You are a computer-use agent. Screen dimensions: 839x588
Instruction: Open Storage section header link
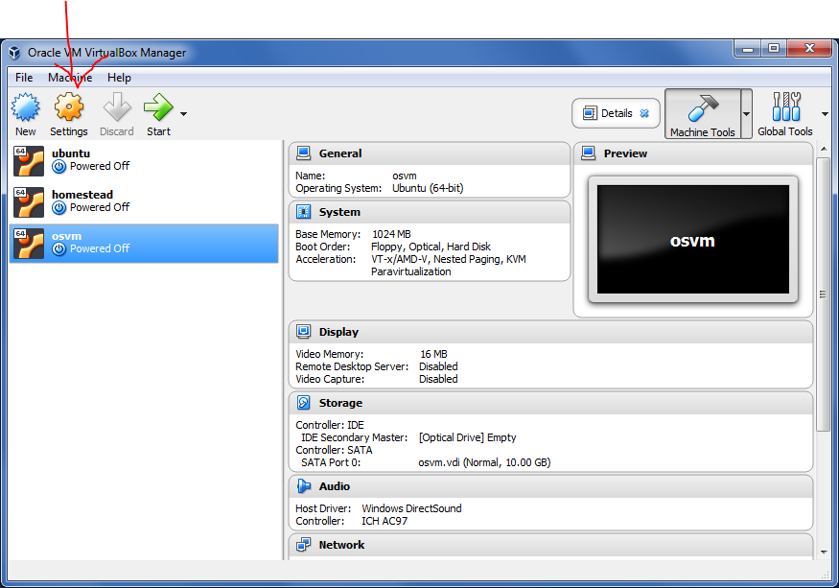click(340, 403)
